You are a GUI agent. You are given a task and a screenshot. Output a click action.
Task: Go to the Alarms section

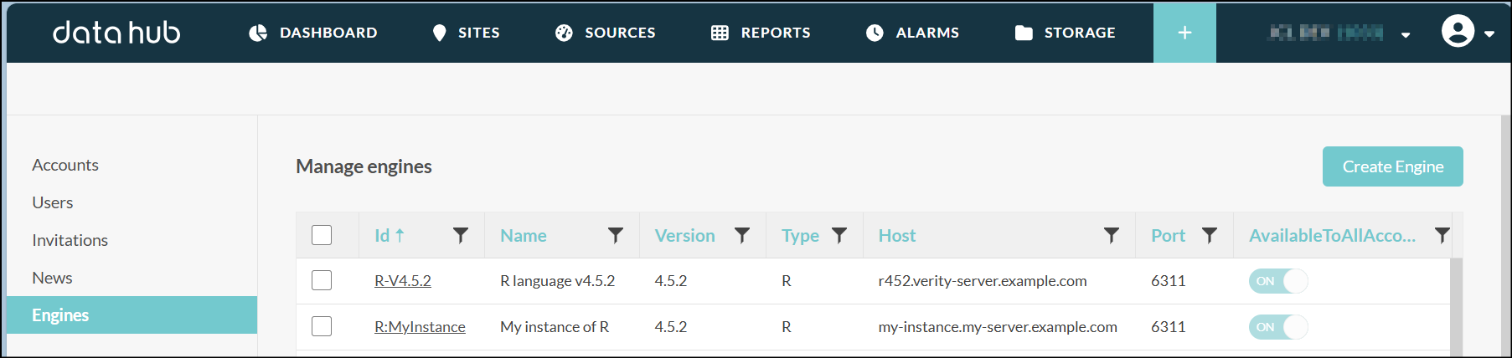click(x=912, y=33)
